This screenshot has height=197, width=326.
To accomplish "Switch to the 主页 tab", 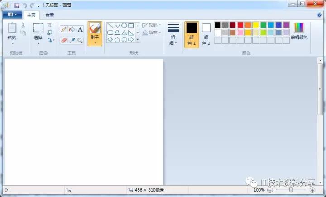I will pos(31,15).
